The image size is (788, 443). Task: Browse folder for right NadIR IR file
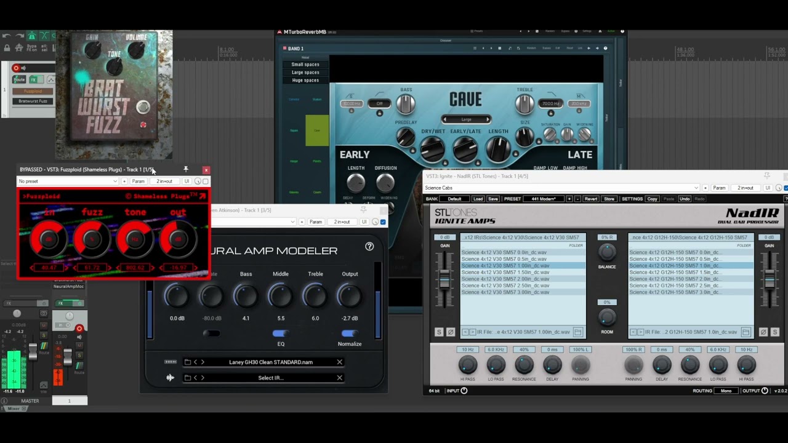click(x=746, y=332)
